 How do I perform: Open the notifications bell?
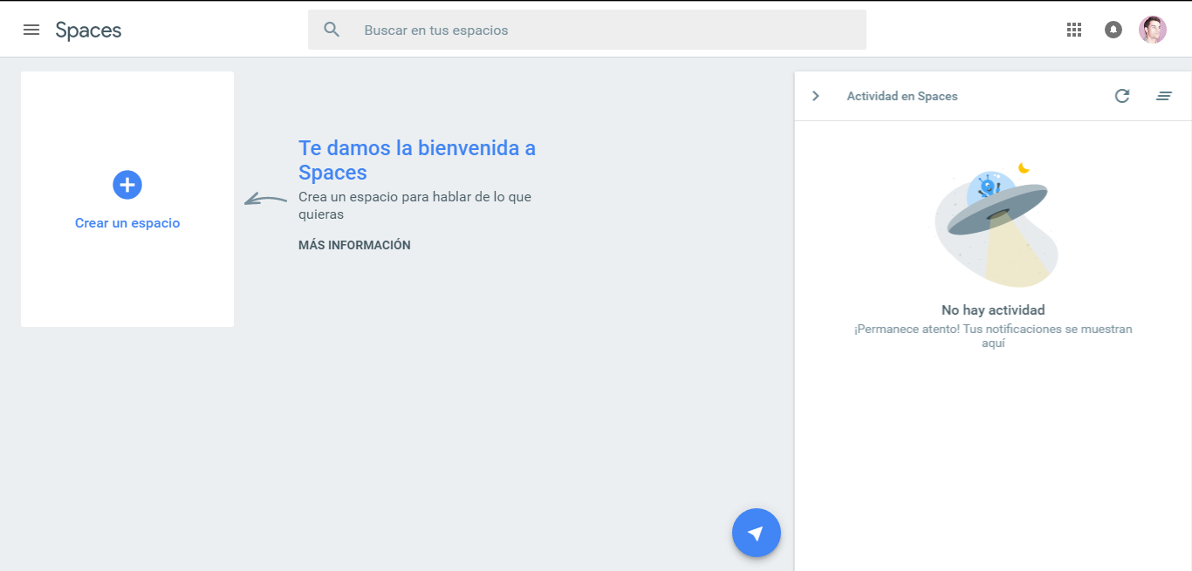[1113, 30]
